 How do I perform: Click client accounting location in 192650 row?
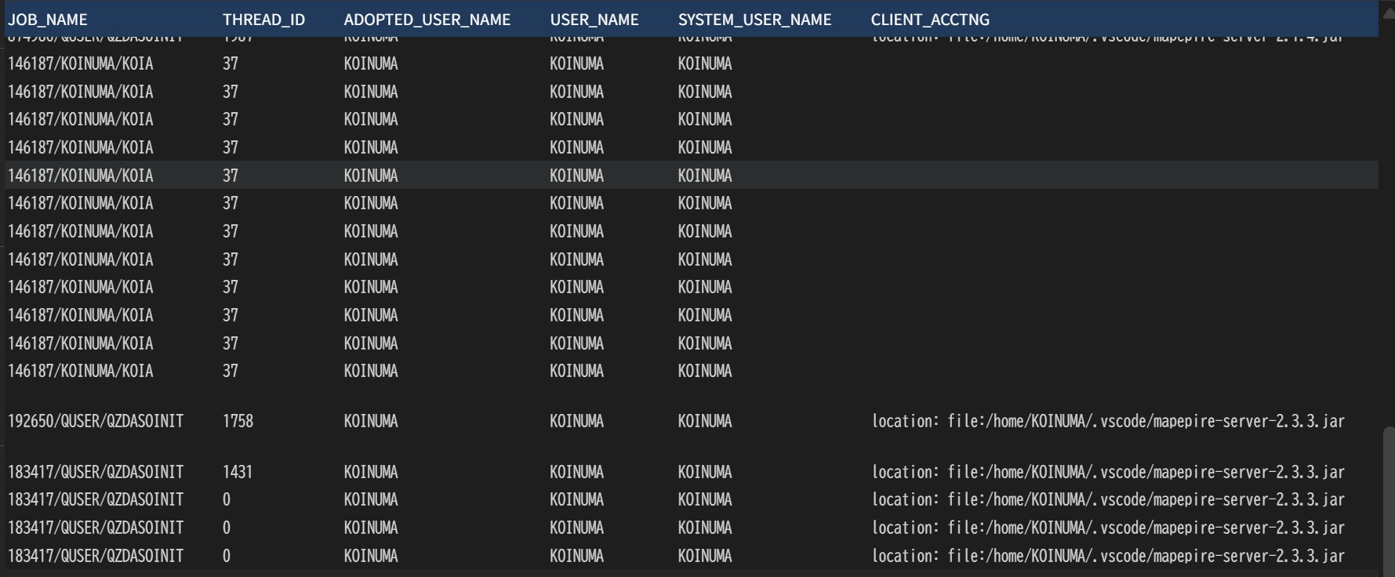pyautogui.click(x=1107, y=422)
